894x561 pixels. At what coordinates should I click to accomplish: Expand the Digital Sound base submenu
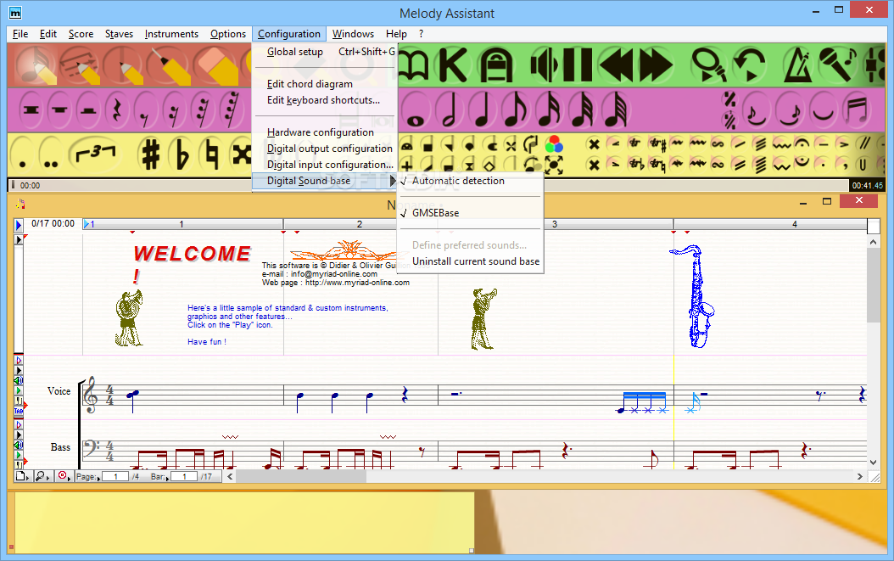point(324,181)
